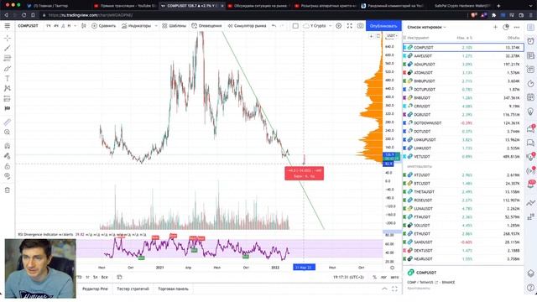Open the timeframe dropdown arrow
Image resolution: width=537 pixels, height=302 pixels.
click(x=75, y=26)
